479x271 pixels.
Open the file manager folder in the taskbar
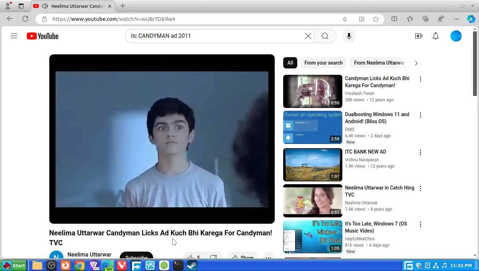pyautogui.click(x=37, y=265)
